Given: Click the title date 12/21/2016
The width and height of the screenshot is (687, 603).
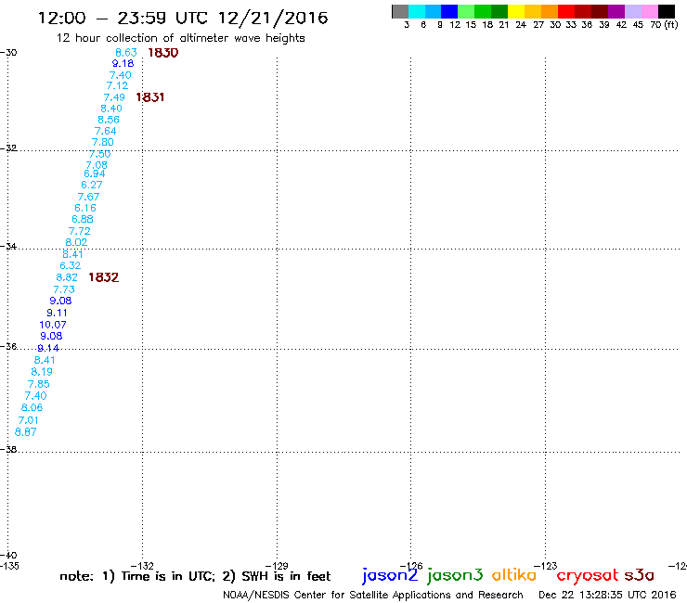Looking at the screenshot, I should (273, 18).
